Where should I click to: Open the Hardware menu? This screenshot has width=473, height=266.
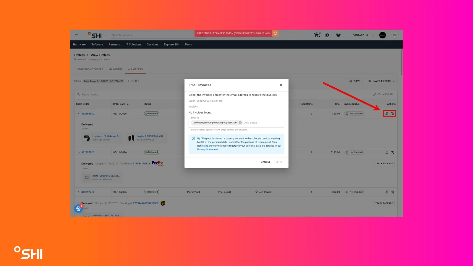[79, 44]
